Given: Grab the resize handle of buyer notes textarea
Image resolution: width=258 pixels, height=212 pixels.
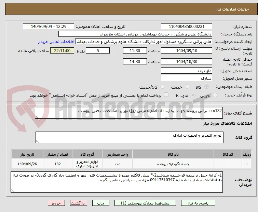Looking at the screenshot, I should (13, 191).
